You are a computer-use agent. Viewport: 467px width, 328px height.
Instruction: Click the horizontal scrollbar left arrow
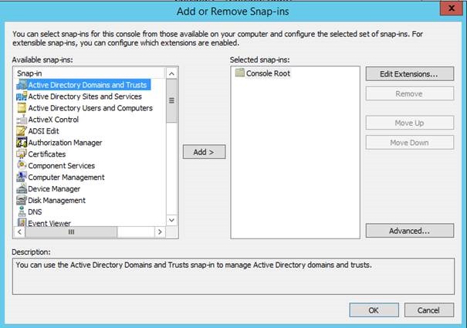(19, 232)
